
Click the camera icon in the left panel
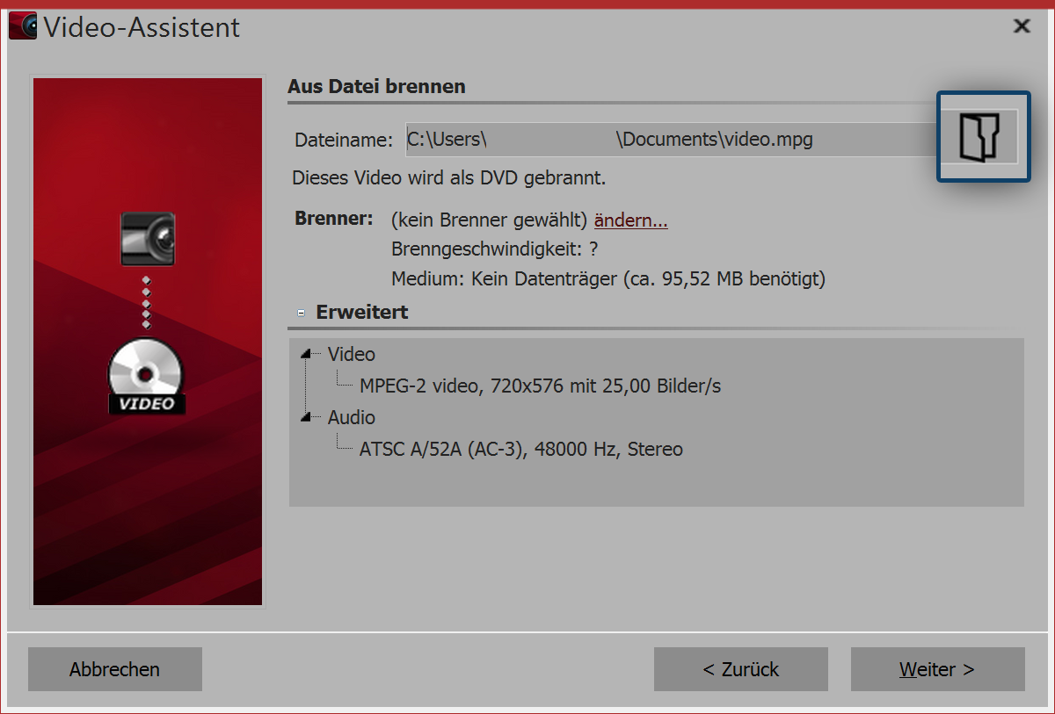click(x=147, y=239)
